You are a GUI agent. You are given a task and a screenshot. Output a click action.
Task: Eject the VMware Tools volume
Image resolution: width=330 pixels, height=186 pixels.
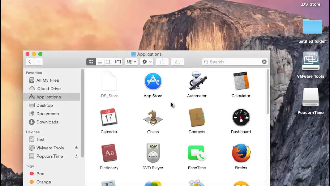pyautogui.click(x=76, y=148)
